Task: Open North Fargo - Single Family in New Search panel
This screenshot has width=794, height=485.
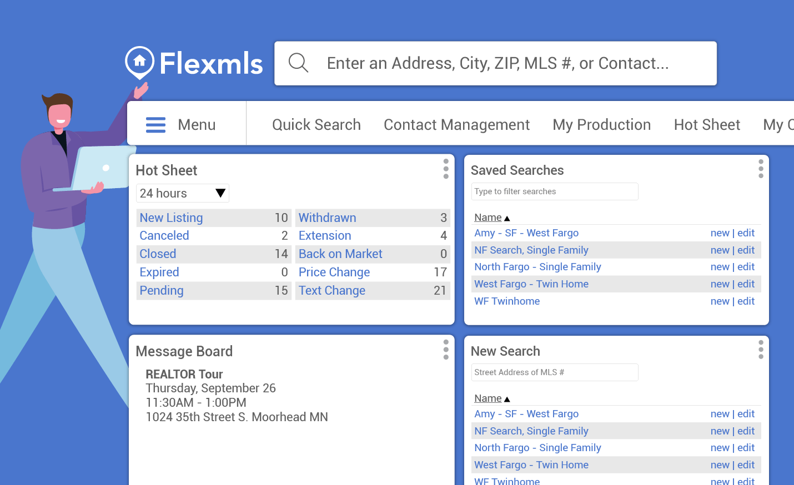Action: [x=537, y=448]
